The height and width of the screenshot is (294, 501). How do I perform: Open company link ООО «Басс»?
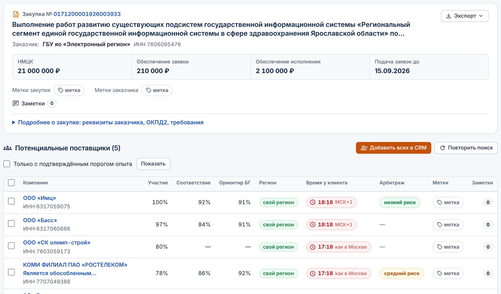coord(40,220)
